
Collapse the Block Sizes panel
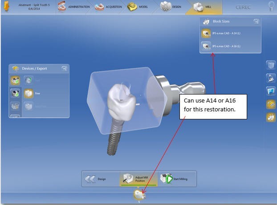click(257, 21)
